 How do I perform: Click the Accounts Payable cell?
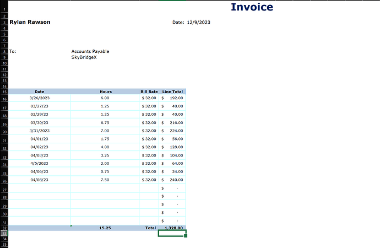click(x=90, y=51)
